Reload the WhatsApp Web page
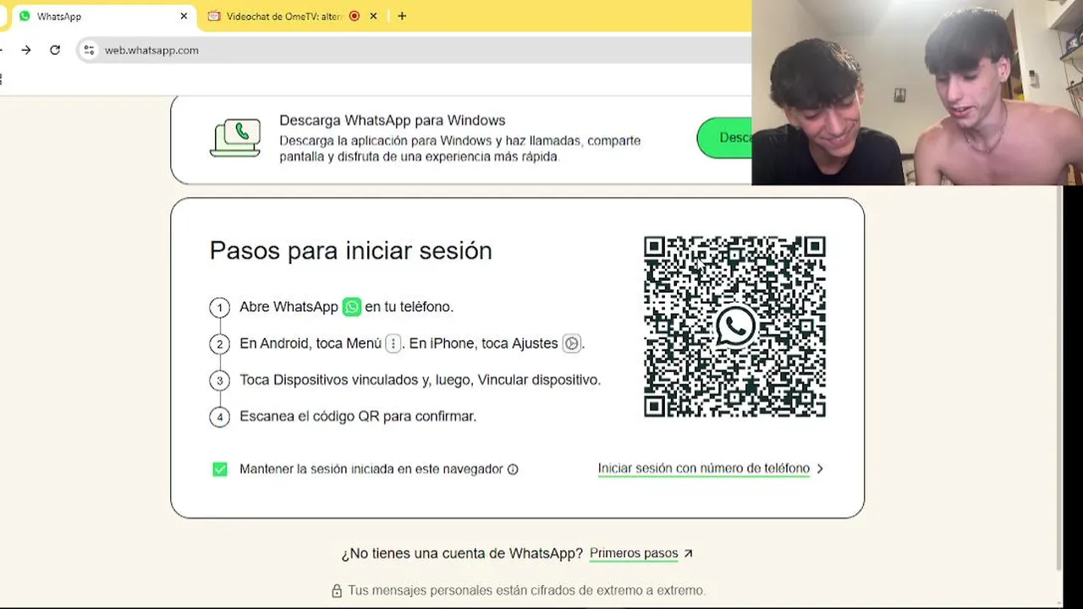The height and width of the screenshot is (609, 1083). [55, 50]
